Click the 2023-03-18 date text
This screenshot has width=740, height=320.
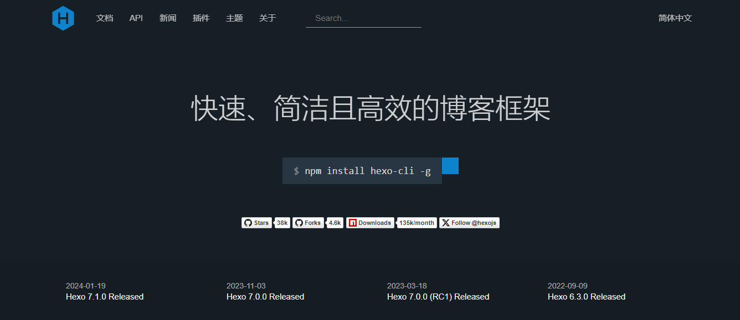coord(407,286)
